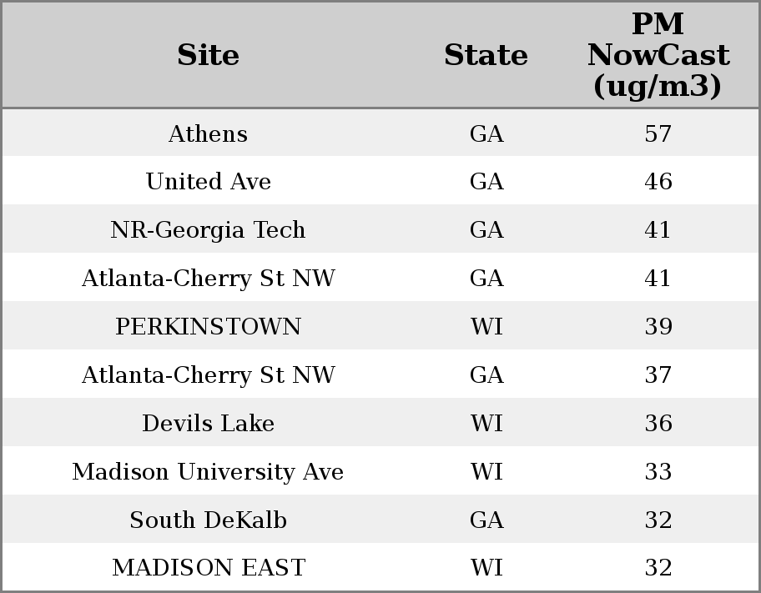Select the PM value 33 cell
Viewport: 761px width, 593px height.
pos(658,472)
